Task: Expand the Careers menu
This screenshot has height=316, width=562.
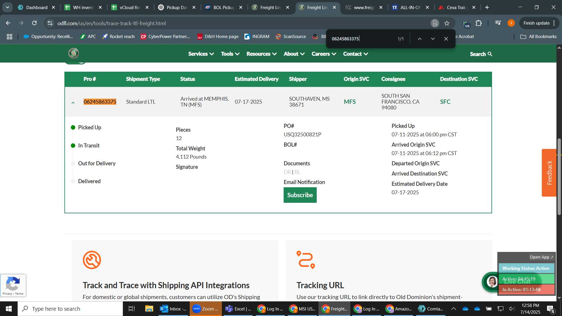Action: tap(324, 54)
